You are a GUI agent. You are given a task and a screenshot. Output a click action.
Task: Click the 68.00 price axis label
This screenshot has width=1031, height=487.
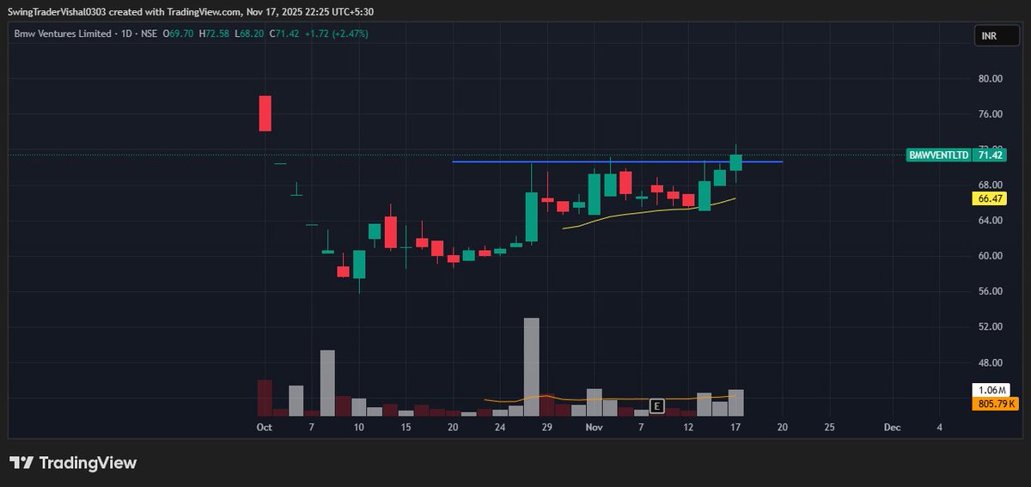[991, 185]
